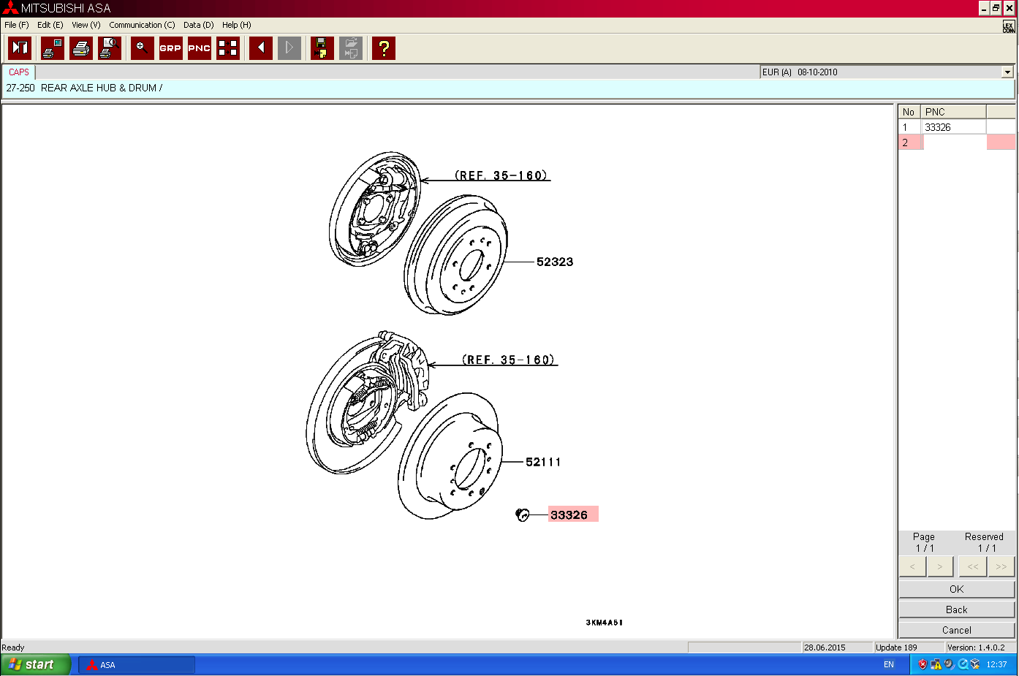Open help via yellow question mark icon

coord(384,48)
